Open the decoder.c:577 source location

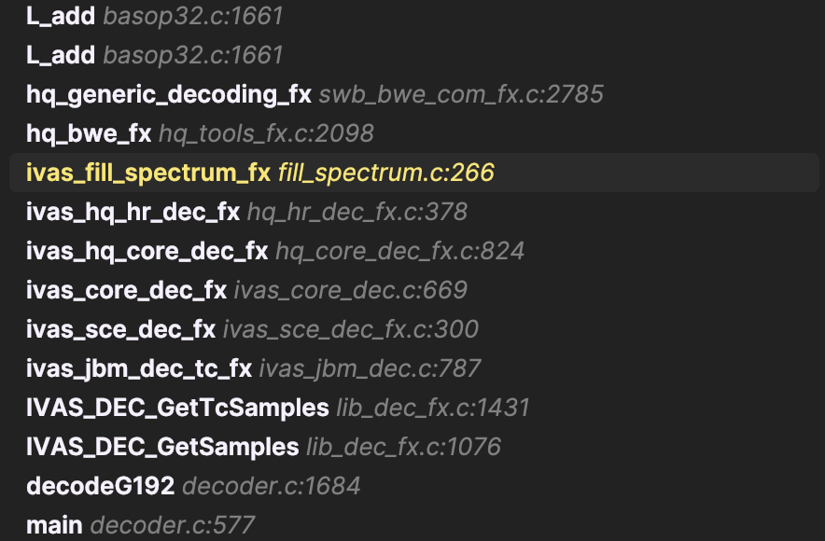click(x=172, y=525)
